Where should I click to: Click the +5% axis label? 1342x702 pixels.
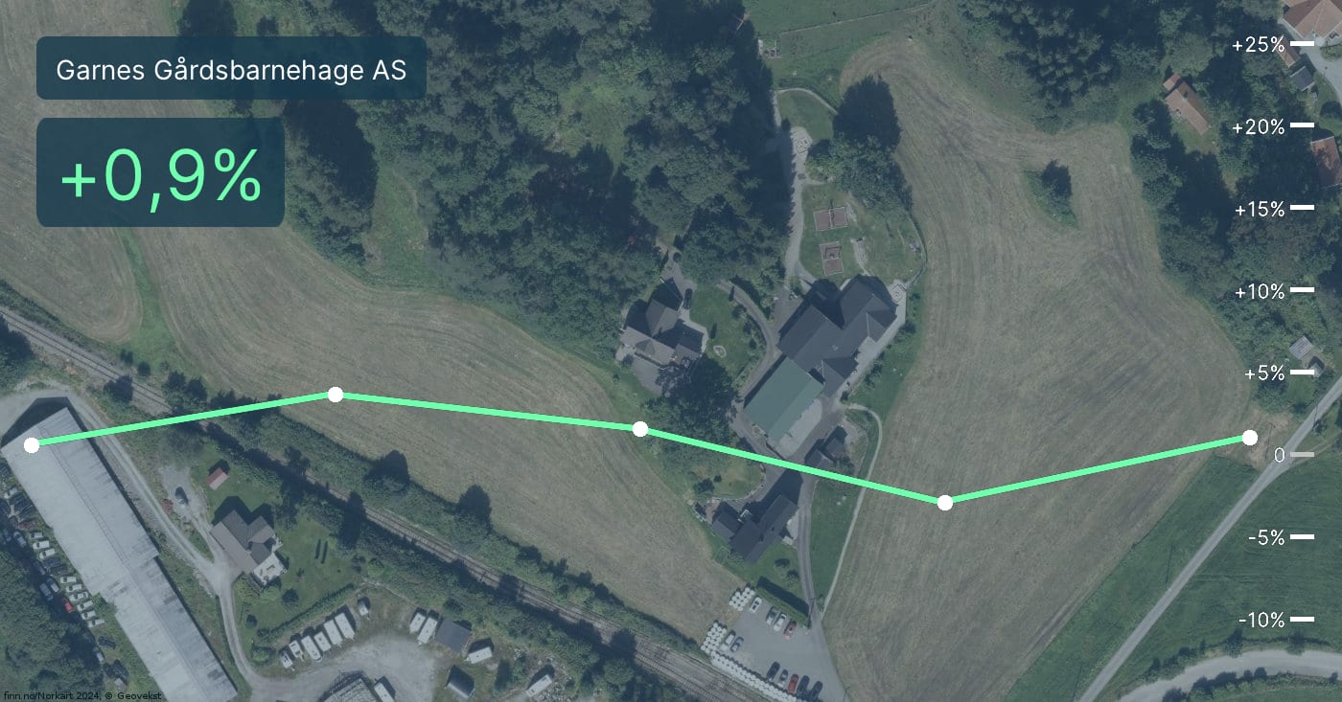1264,373
